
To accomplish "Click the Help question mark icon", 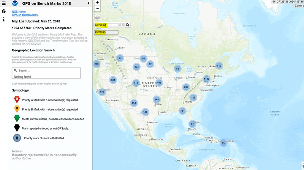I will [4, 11].
